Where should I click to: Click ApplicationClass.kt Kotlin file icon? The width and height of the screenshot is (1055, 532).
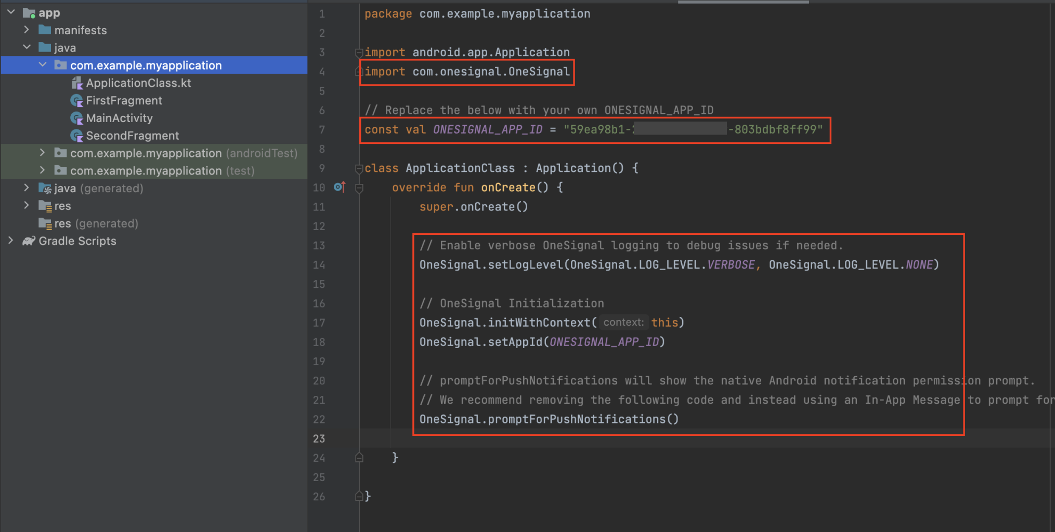[77, 83]
